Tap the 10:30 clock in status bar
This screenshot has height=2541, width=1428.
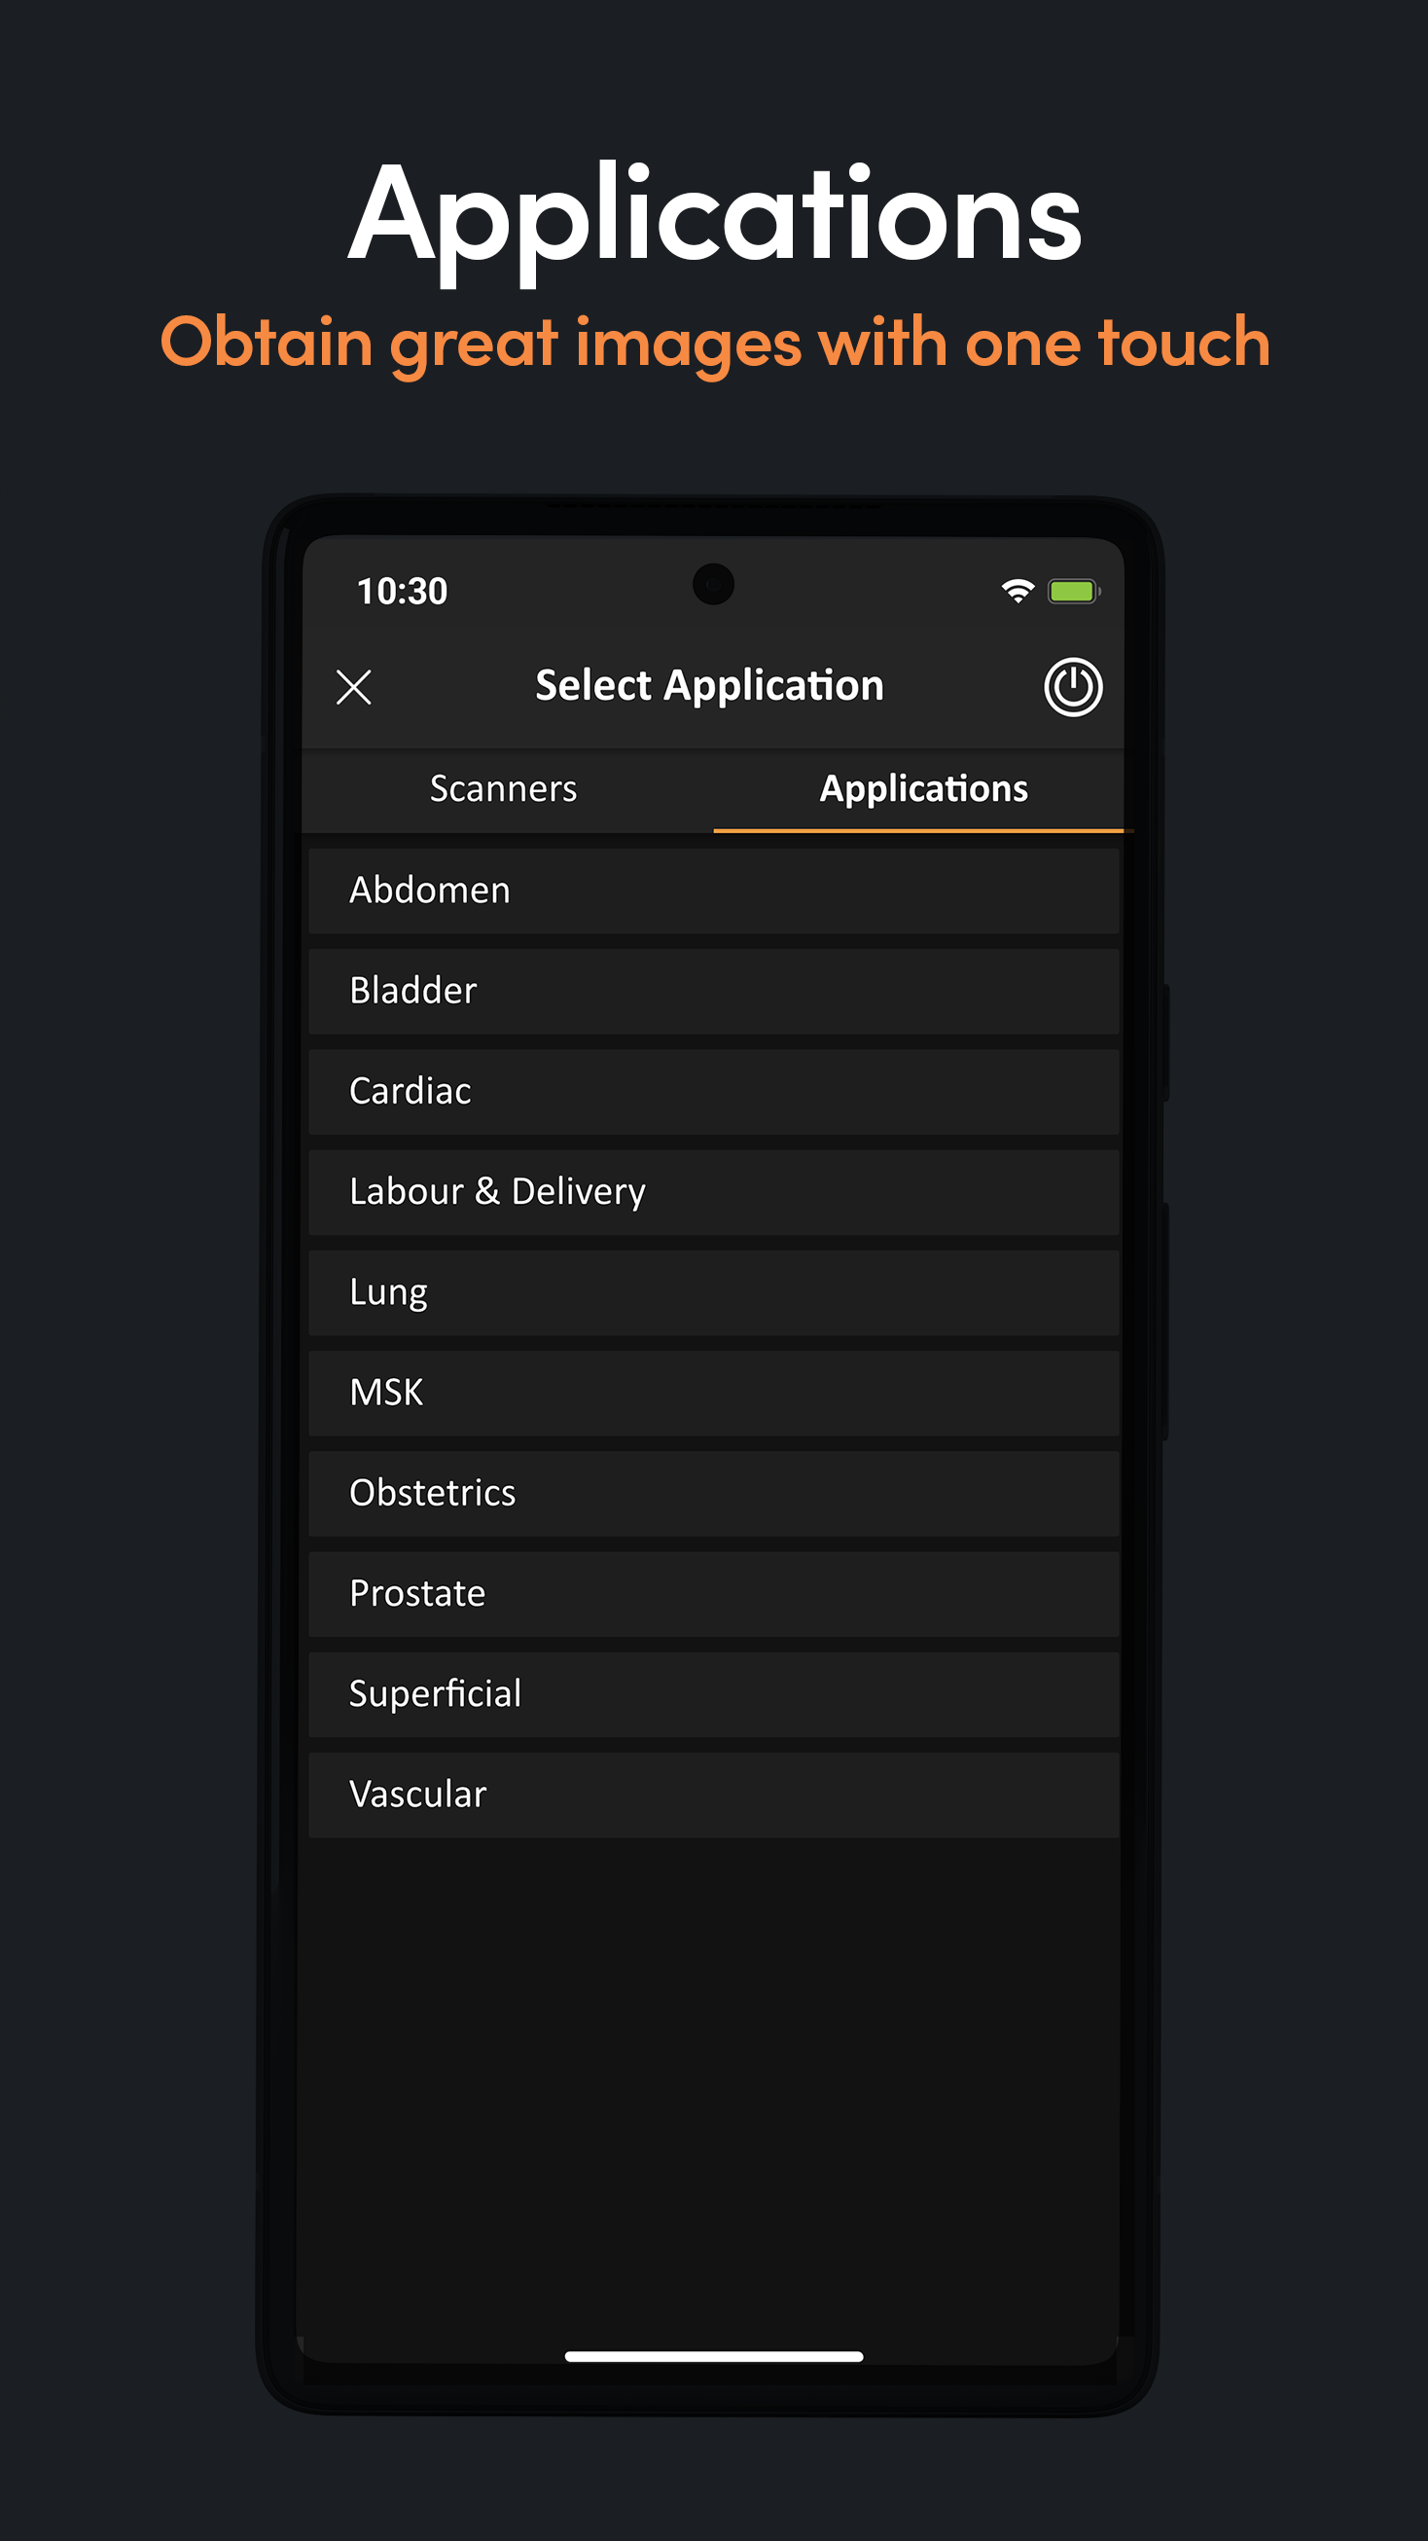point(403,592)
